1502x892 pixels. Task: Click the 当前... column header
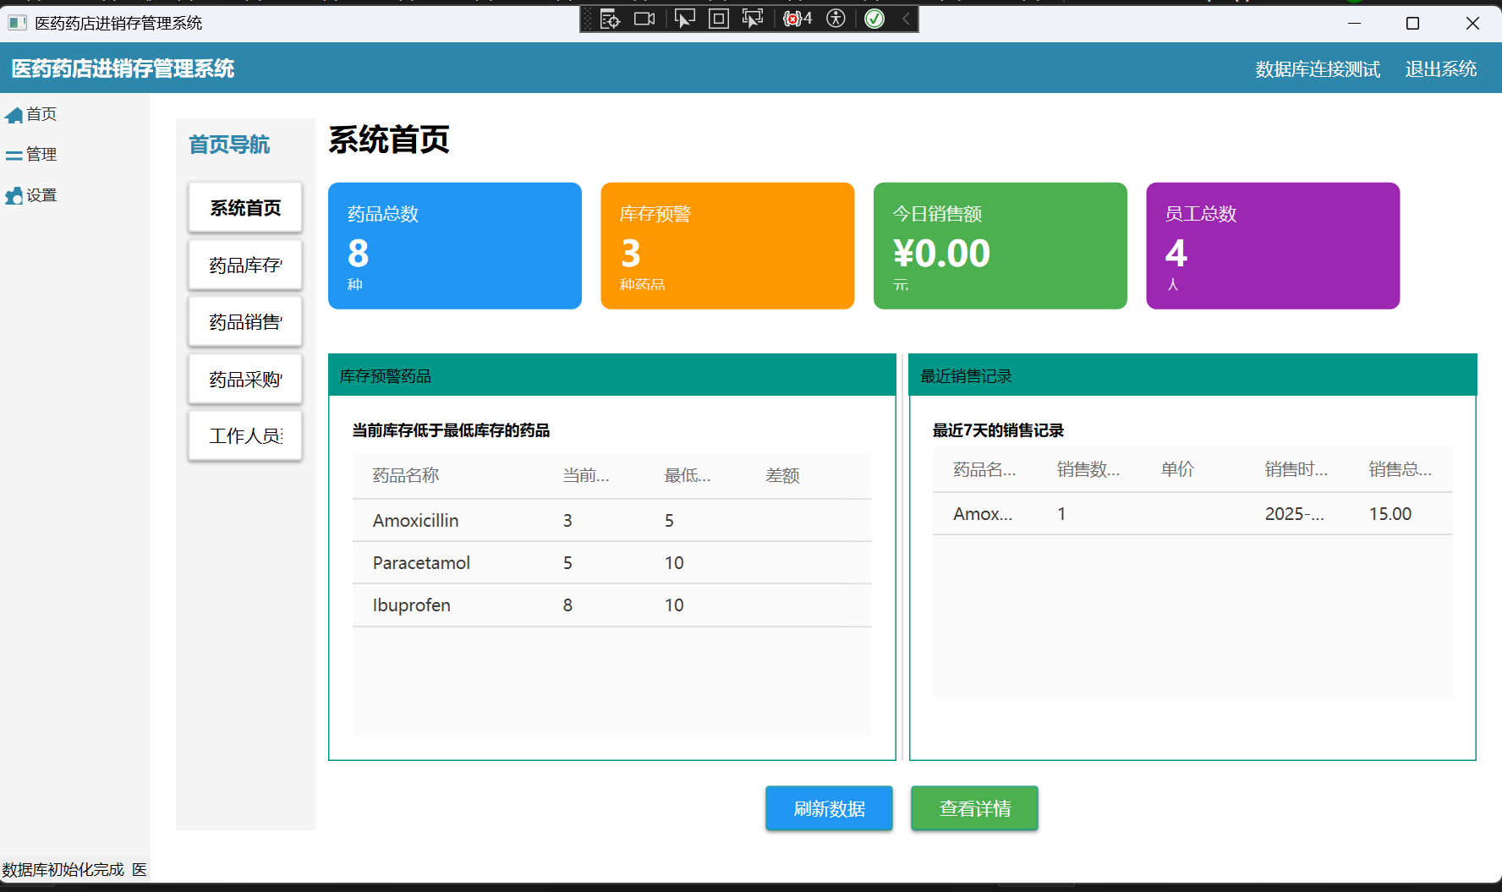586,476
